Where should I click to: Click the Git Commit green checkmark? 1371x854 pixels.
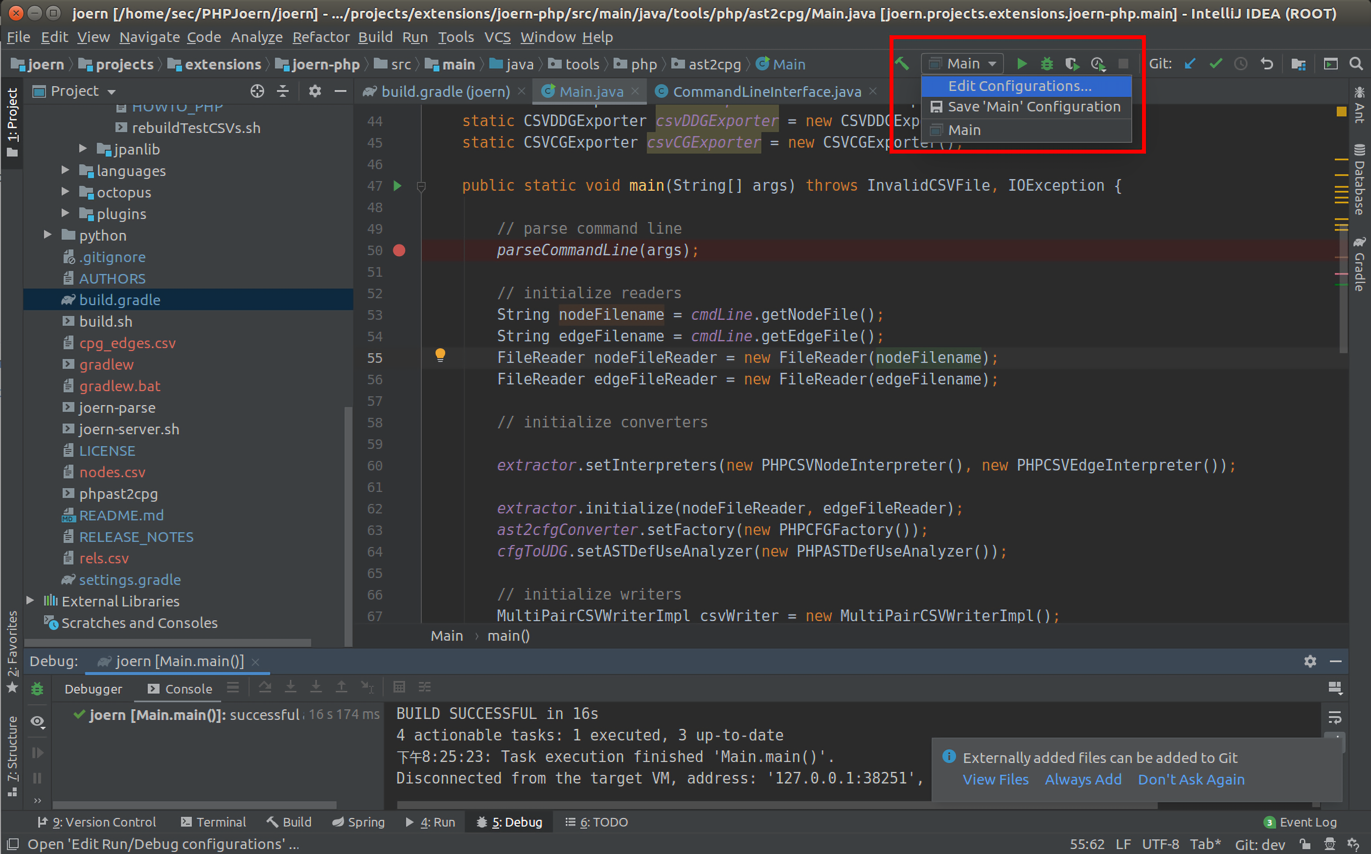click(1215, 64)
